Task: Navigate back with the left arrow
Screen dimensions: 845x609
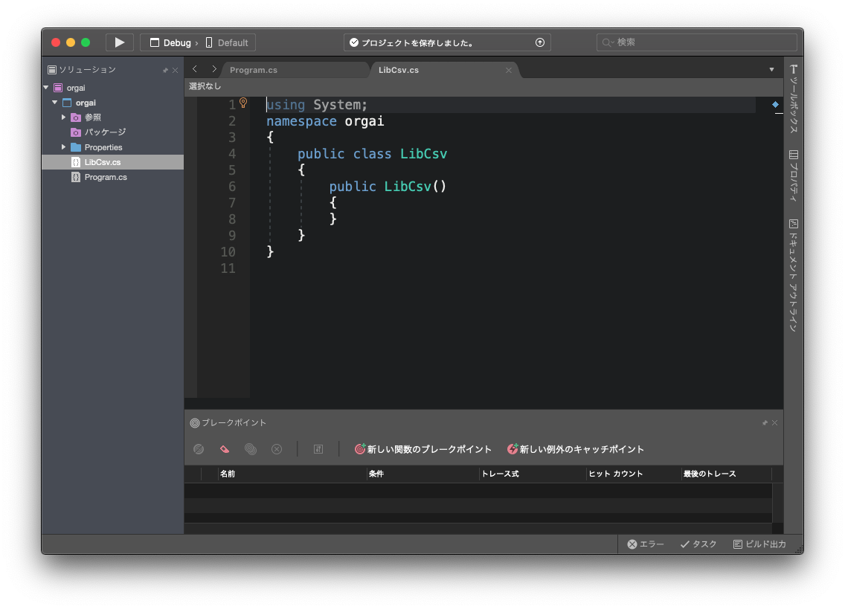Action: [195, 69]
